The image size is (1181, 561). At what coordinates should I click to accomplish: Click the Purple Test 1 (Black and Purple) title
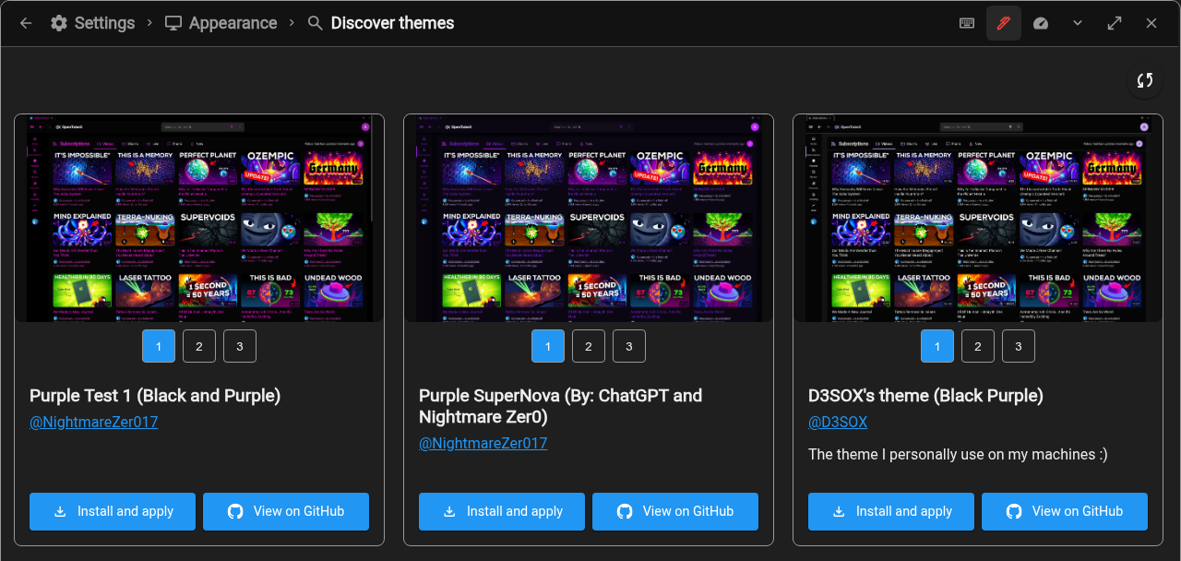coord(155,396)
